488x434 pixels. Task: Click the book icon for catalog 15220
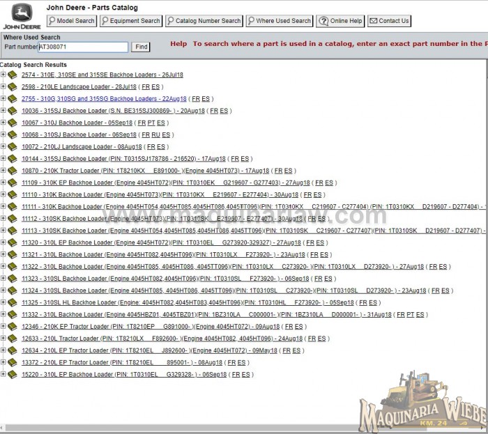12,375
